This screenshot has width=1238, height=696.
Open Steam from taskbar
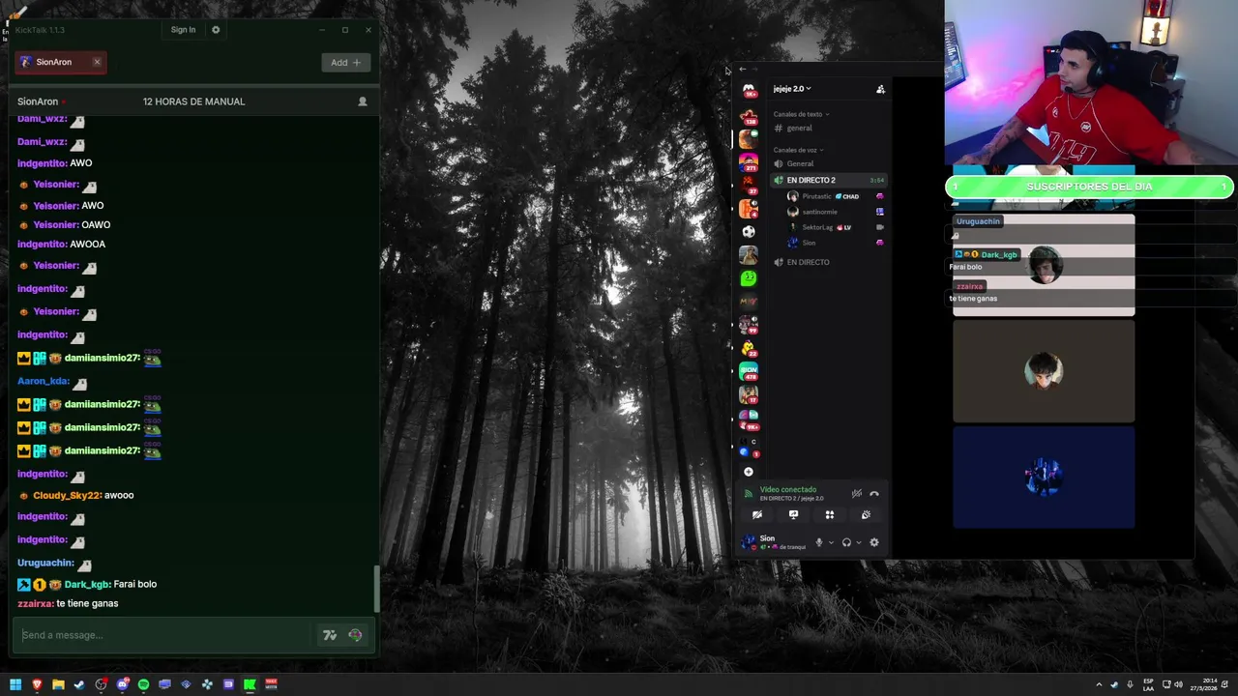(x=79, y=685)
